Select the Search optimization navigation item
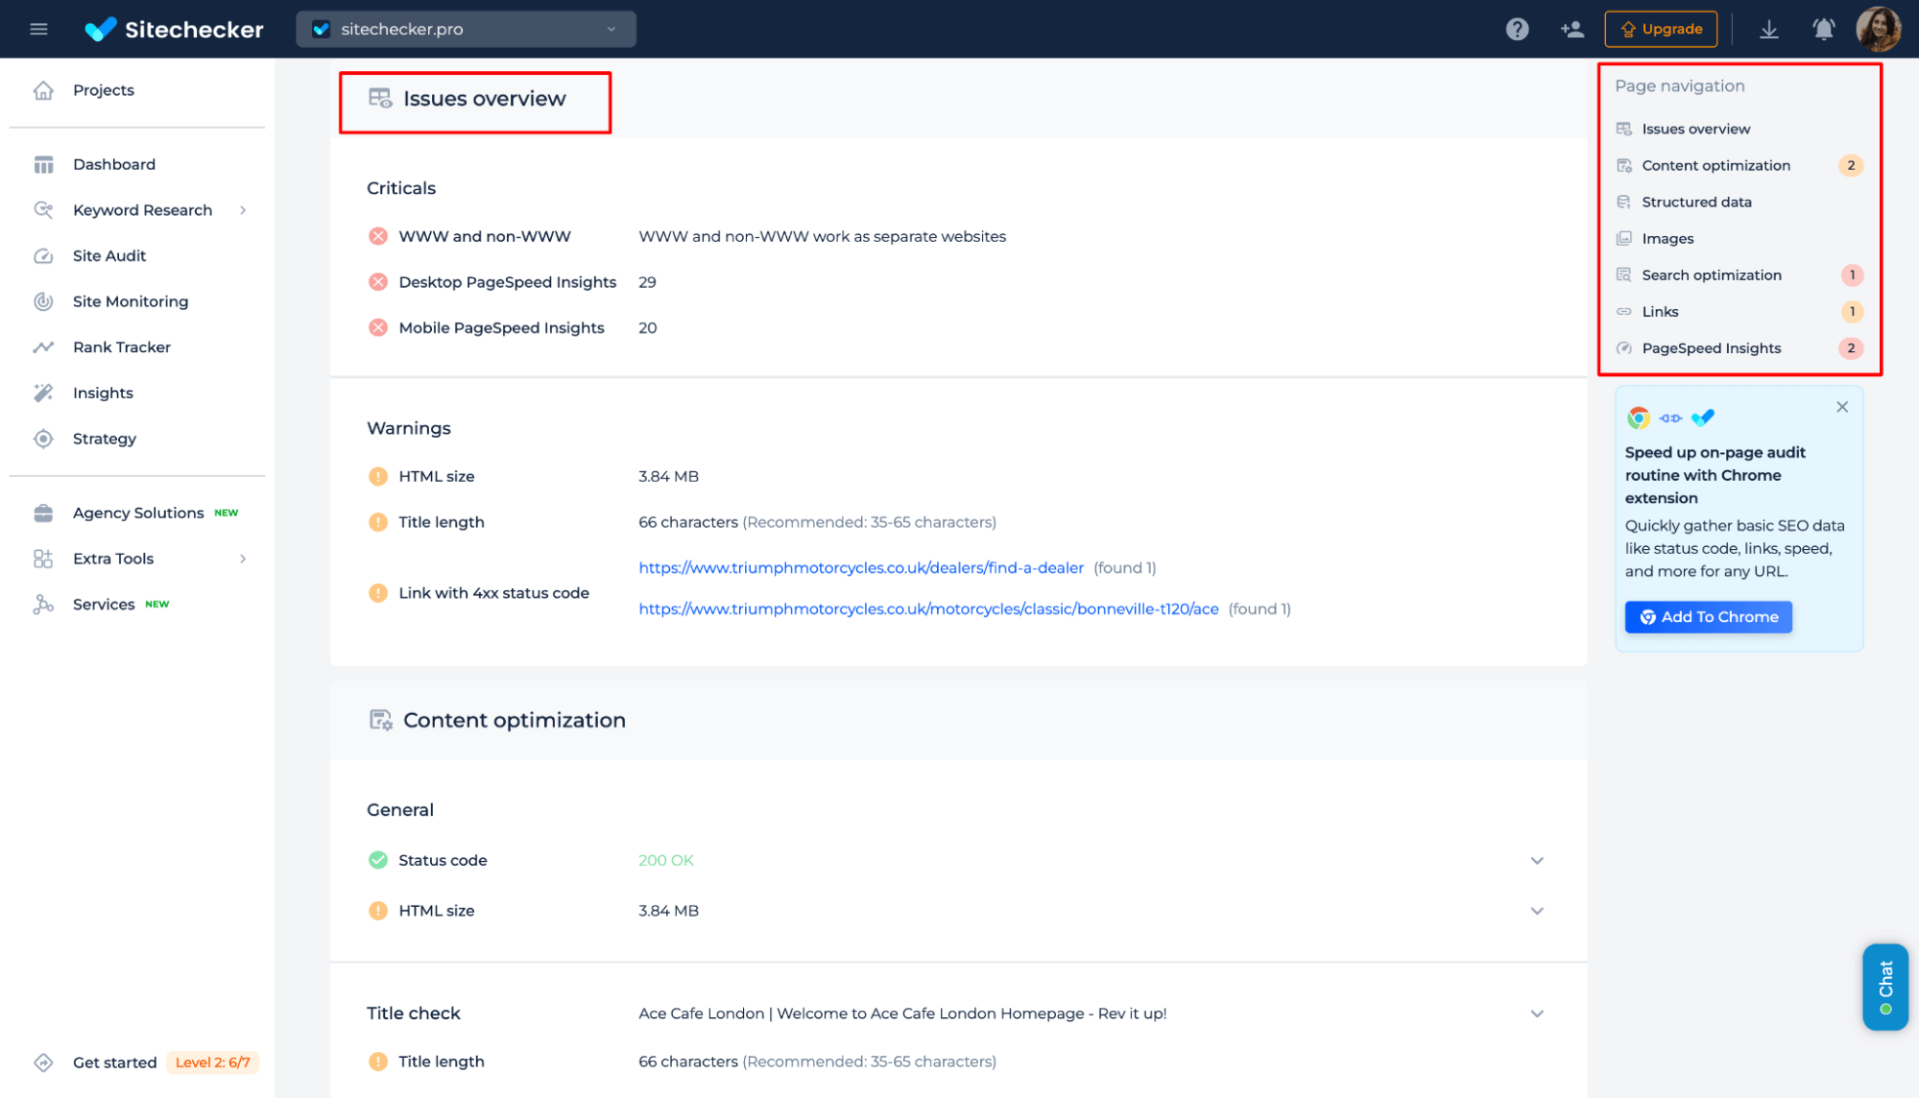Viewport: 1919px width, 1098px height. 1712,274
